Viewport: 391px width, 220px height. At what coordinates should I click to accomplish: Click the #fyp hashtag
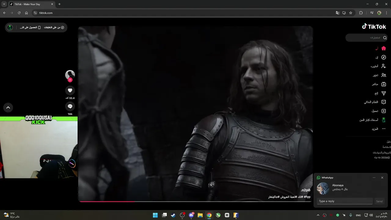[x=307, y=197]
